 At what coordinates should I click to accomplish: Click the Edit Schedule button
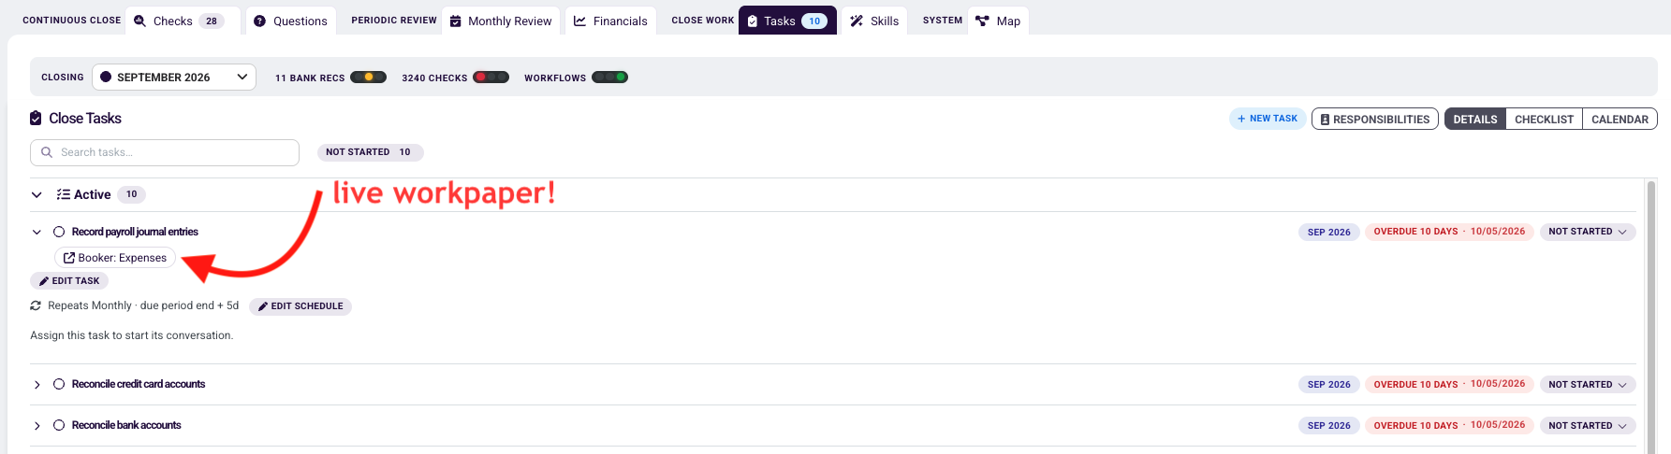[x=300, y=306]
